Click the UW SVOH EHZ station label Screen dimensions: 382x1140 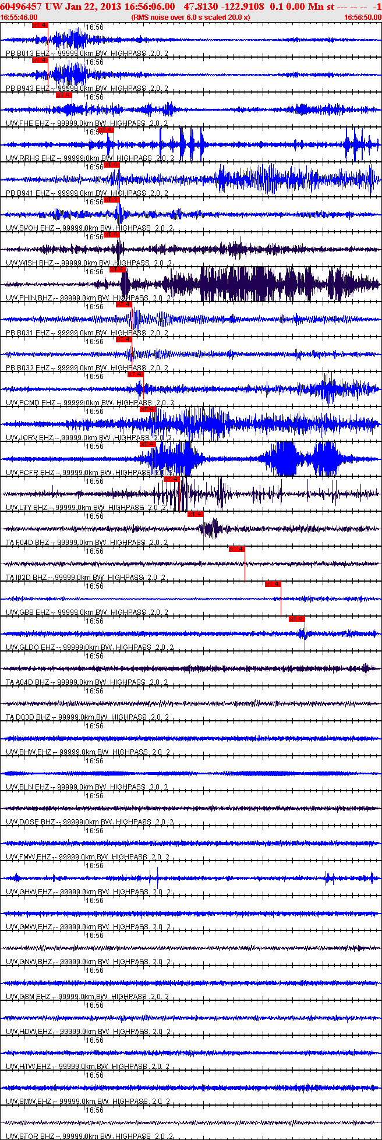coord(30,228)
